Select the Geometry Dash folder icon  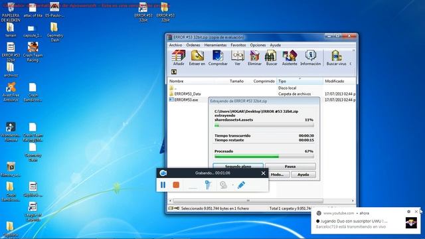(x=54, y=32)
